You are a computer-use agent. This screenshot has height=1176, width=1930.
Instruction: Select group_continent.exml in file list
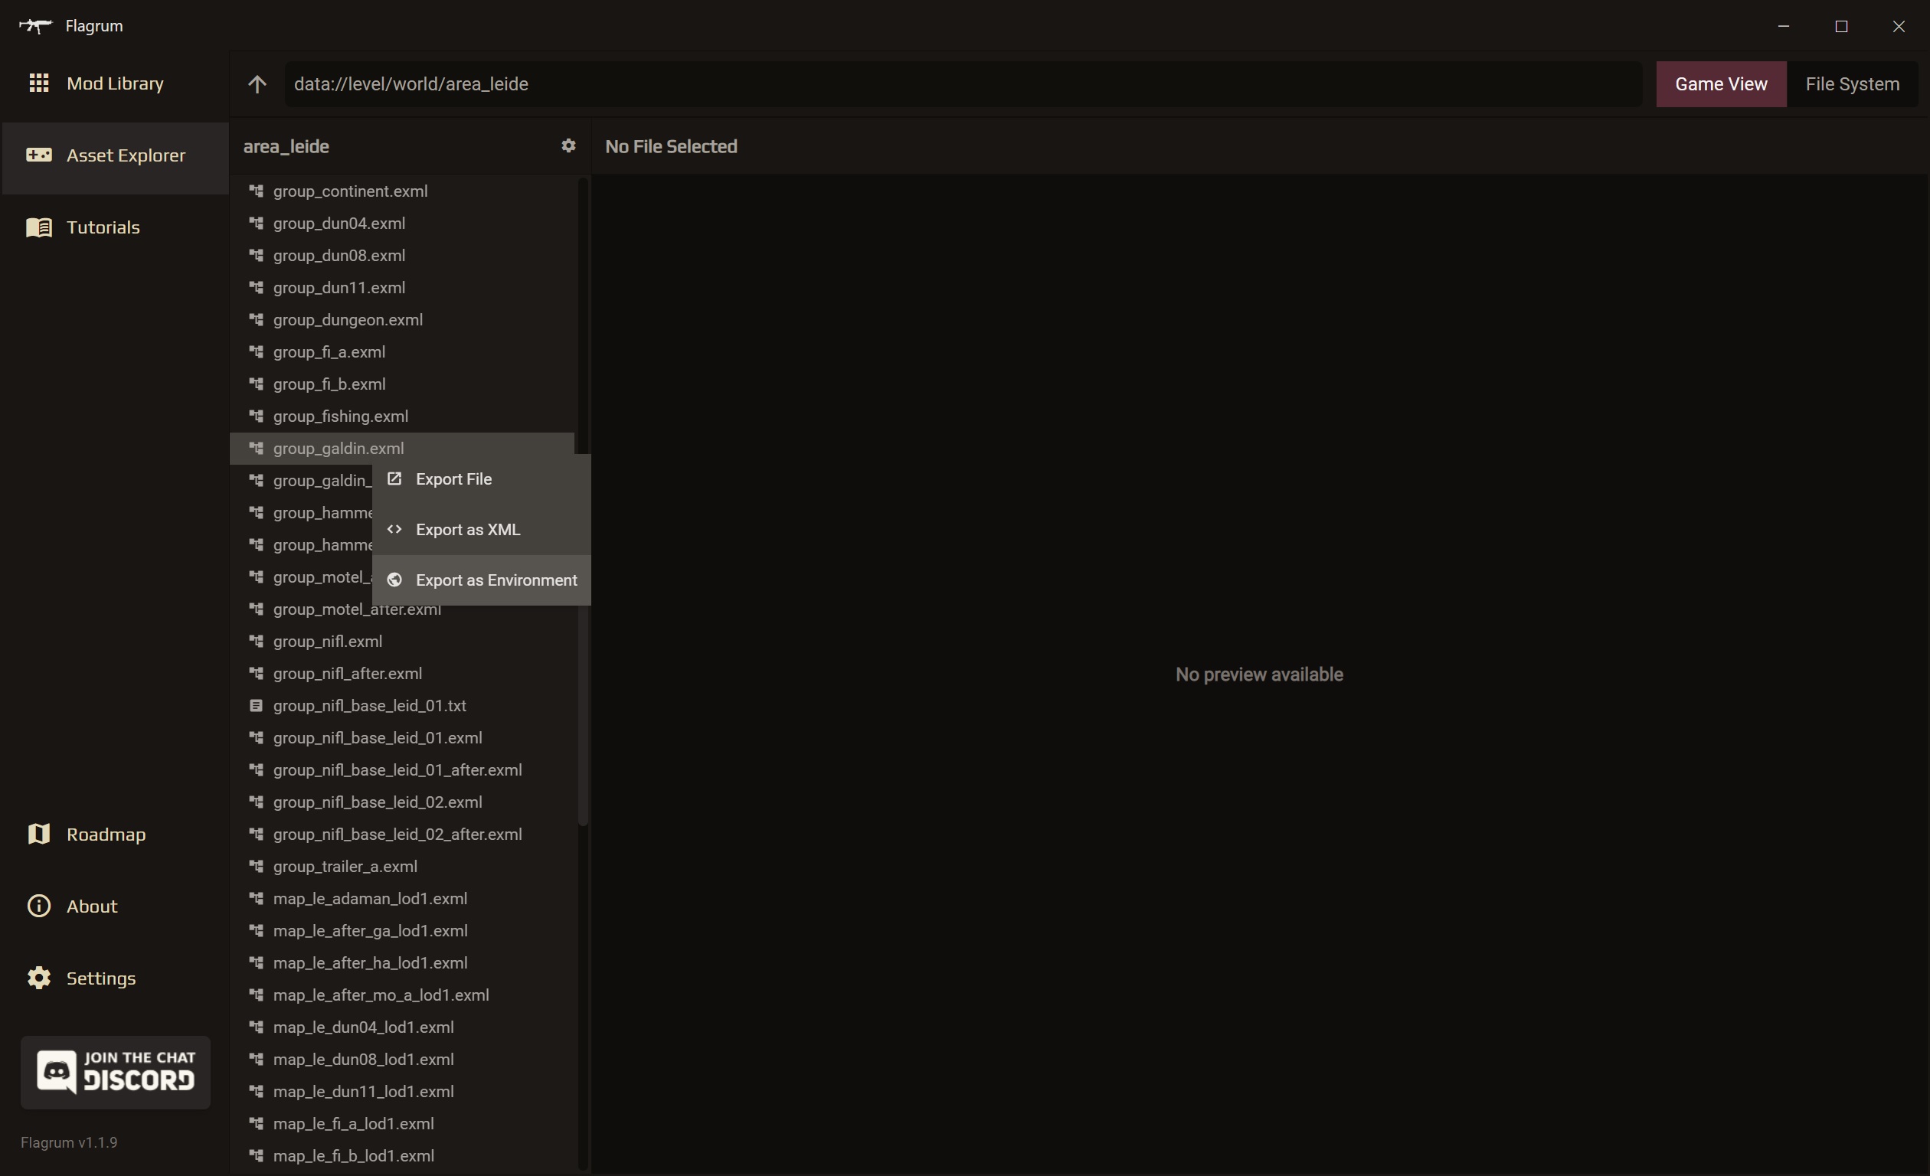(349, 191)
